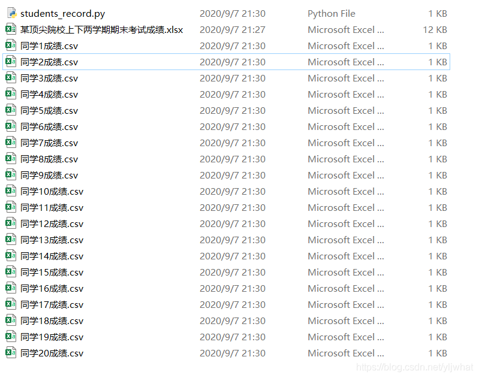Click the Python File type label
Screen dimensions: 479x378
(332, 14)
